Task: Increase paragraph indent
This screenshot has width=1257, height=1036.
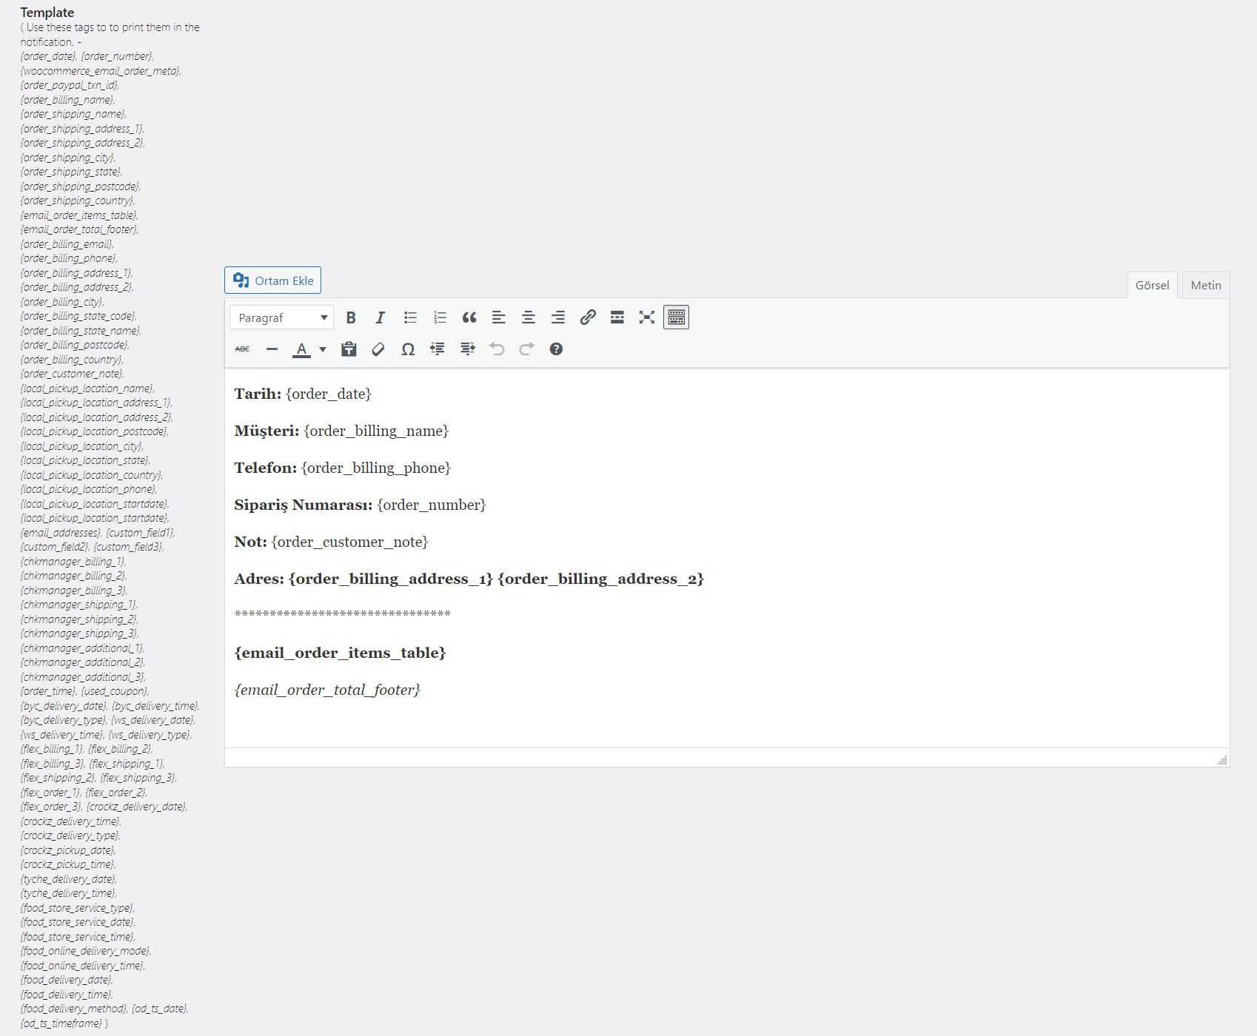Action: pyautogui.click(x=467, y=349)
